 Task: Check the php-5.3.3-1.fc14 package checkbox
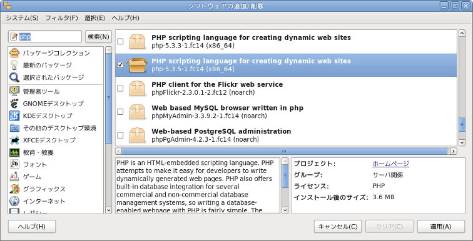click(x=120, y=42)
